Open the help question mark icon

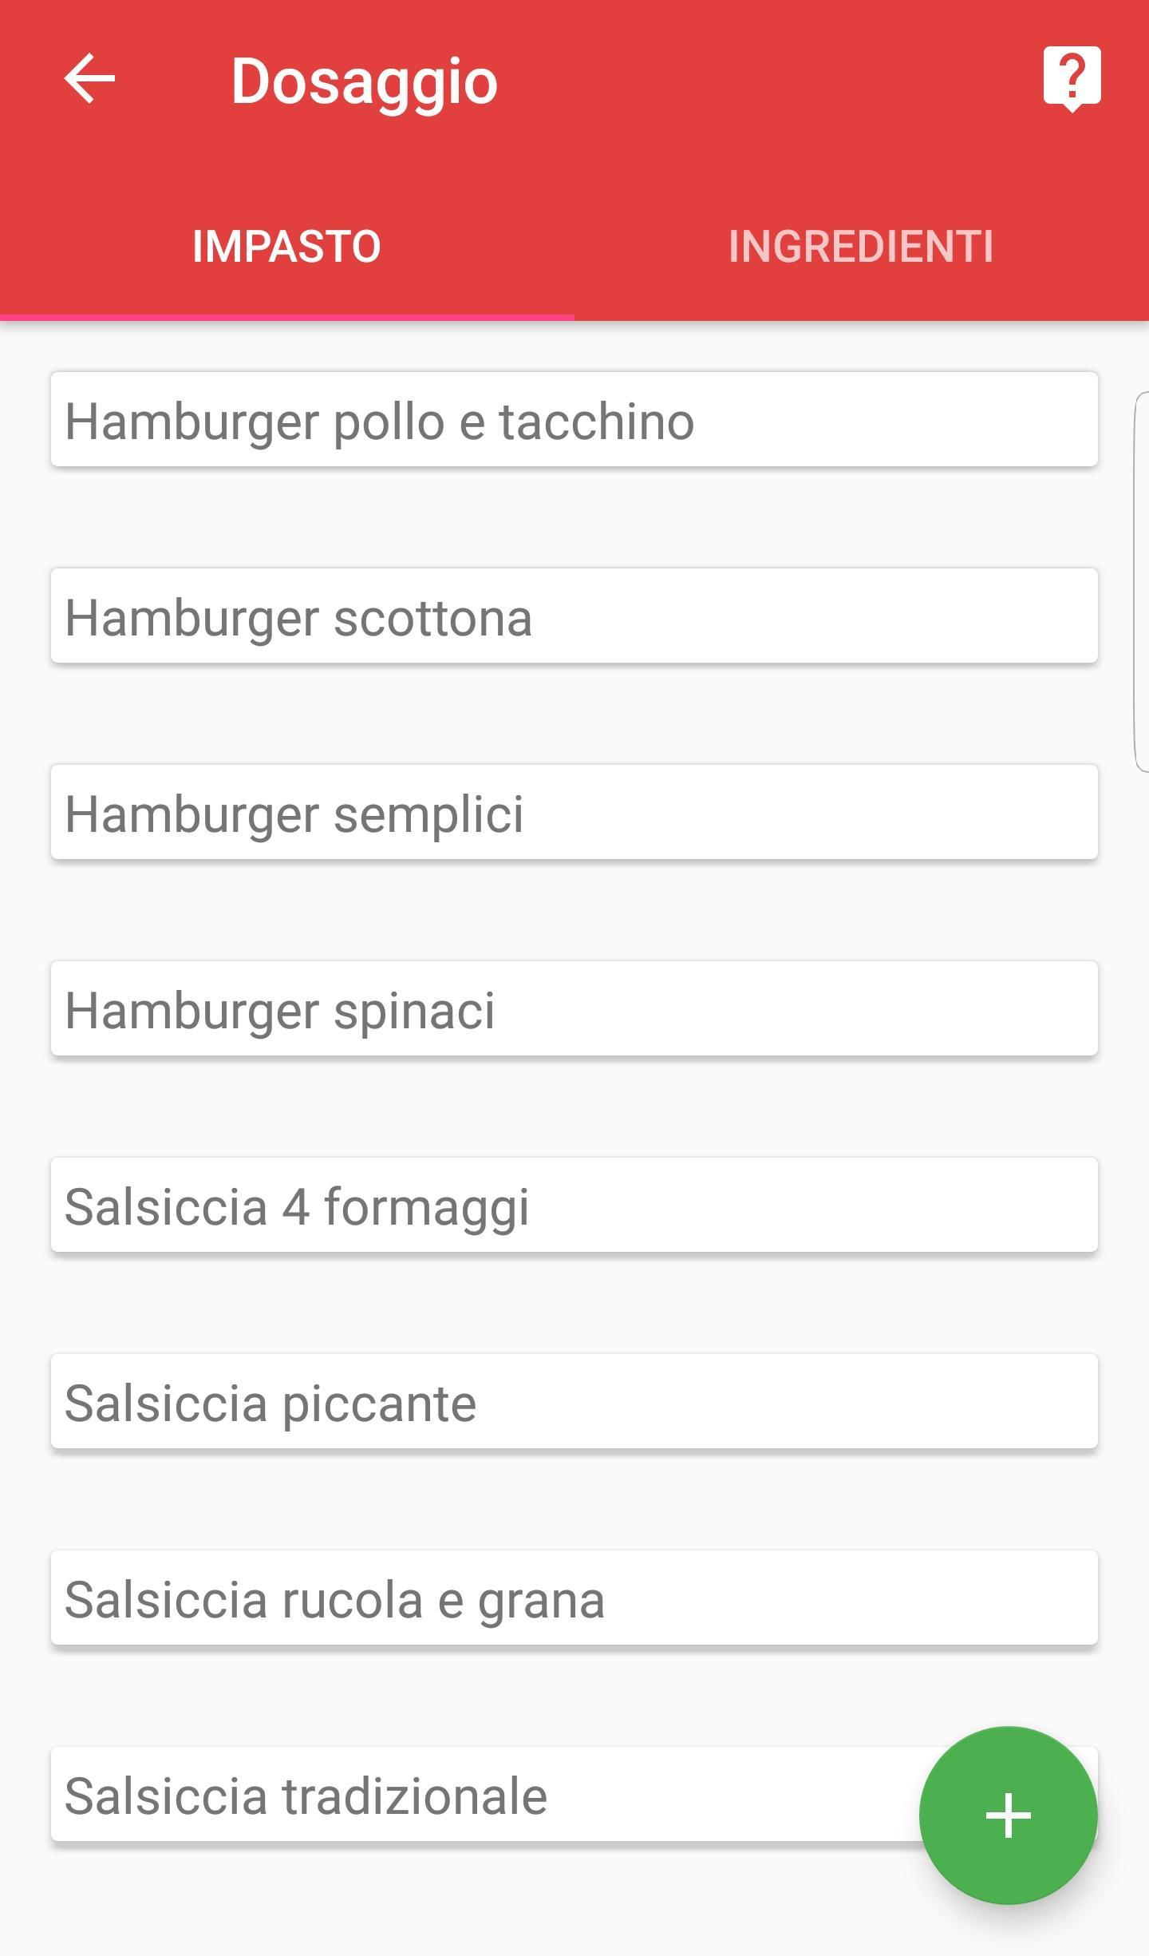(x=1072, y=79)
